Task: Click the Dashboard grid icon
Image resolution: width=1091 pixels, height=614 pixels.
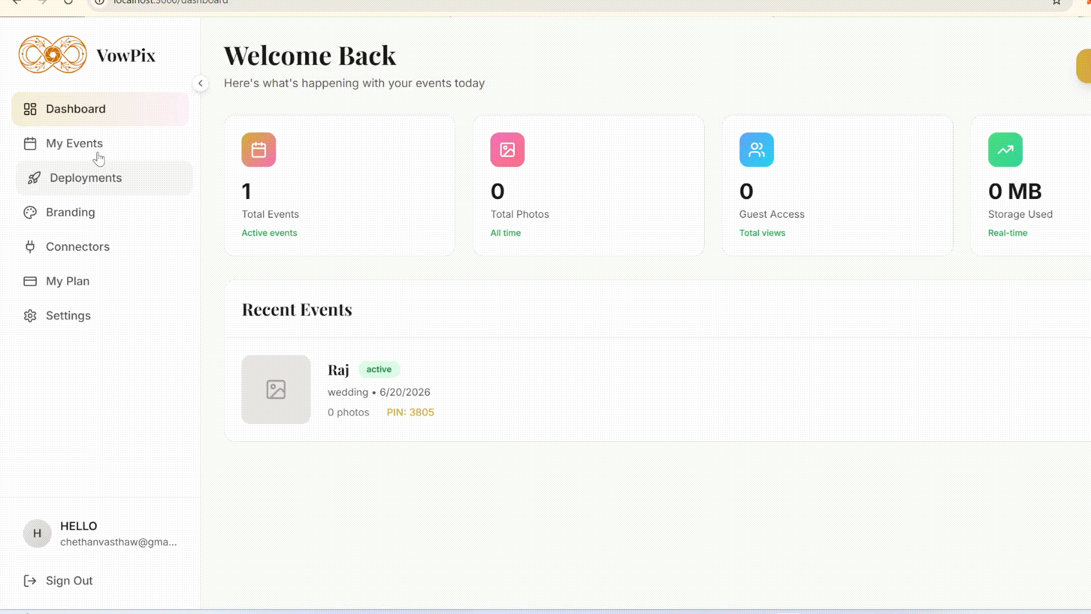Action: point(30,109)
